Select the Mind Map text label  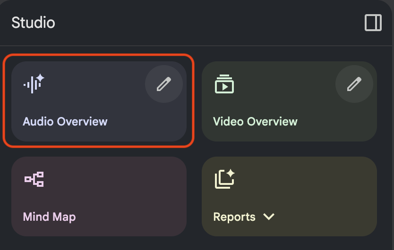(x=49, y=217)
